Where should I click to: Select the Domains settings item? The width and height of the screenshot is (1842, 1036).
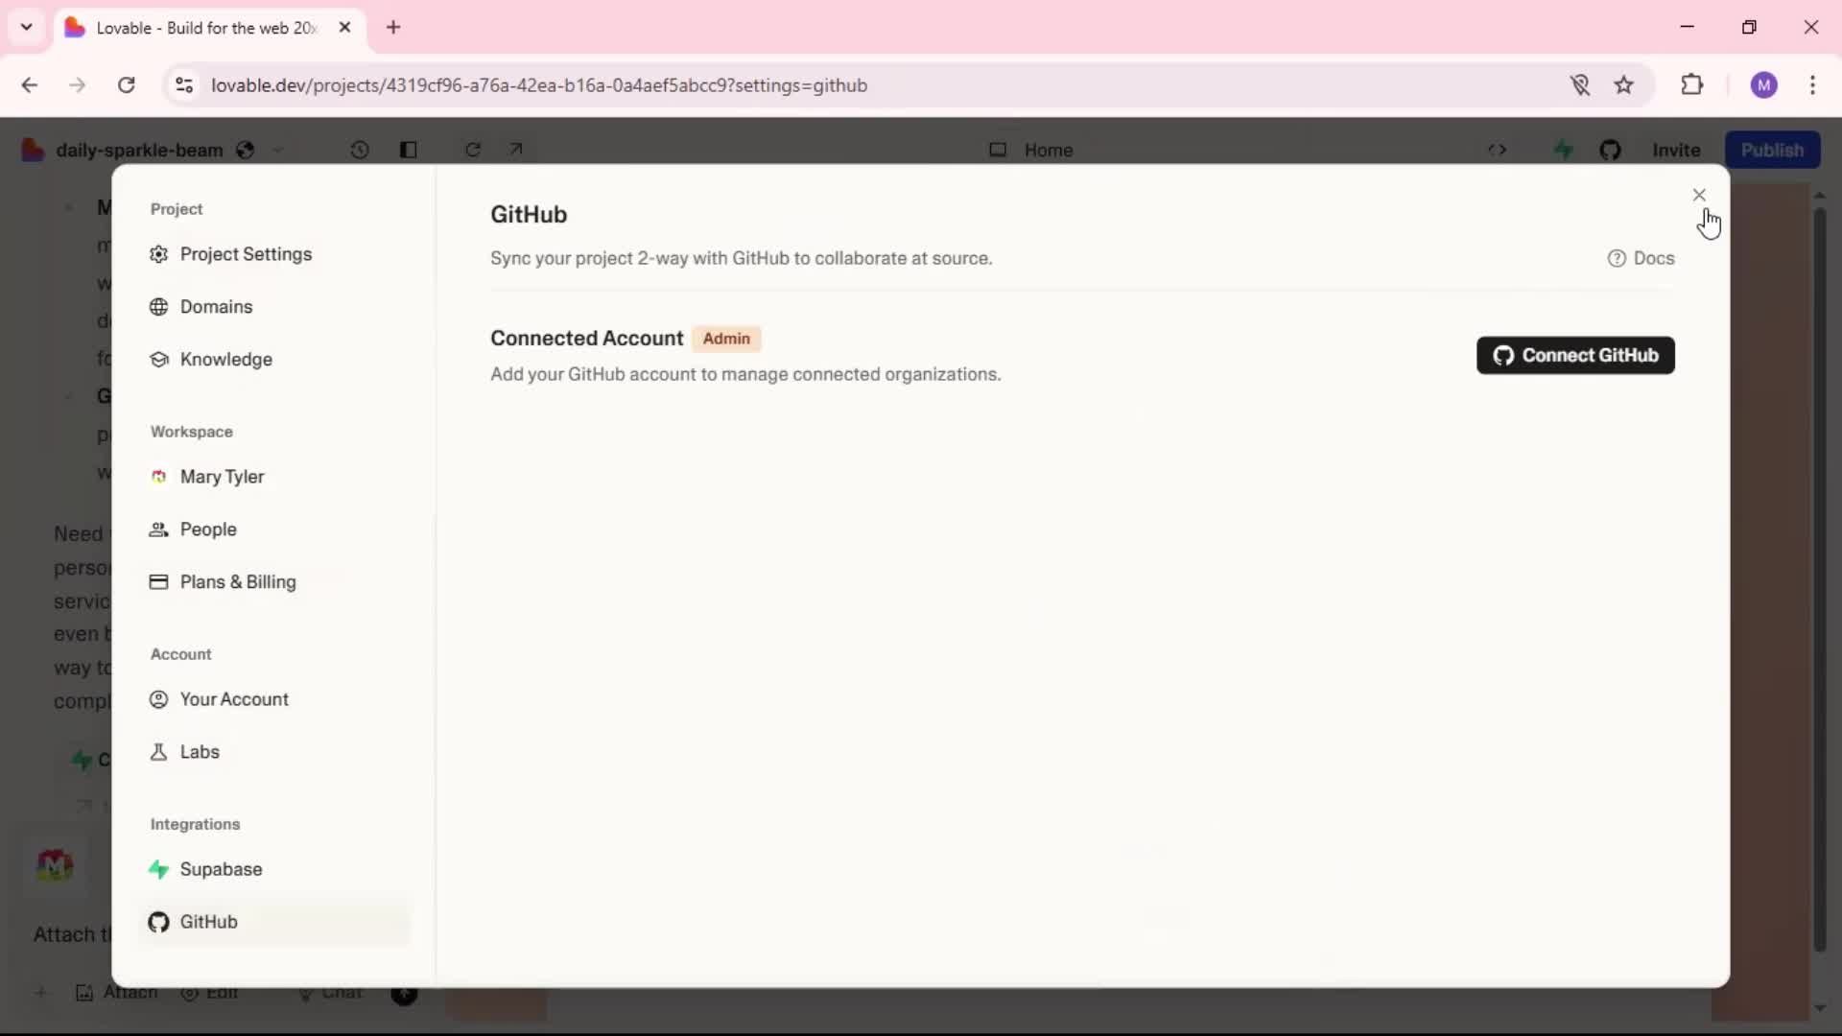pyautogui.click(x=273, y=307)
